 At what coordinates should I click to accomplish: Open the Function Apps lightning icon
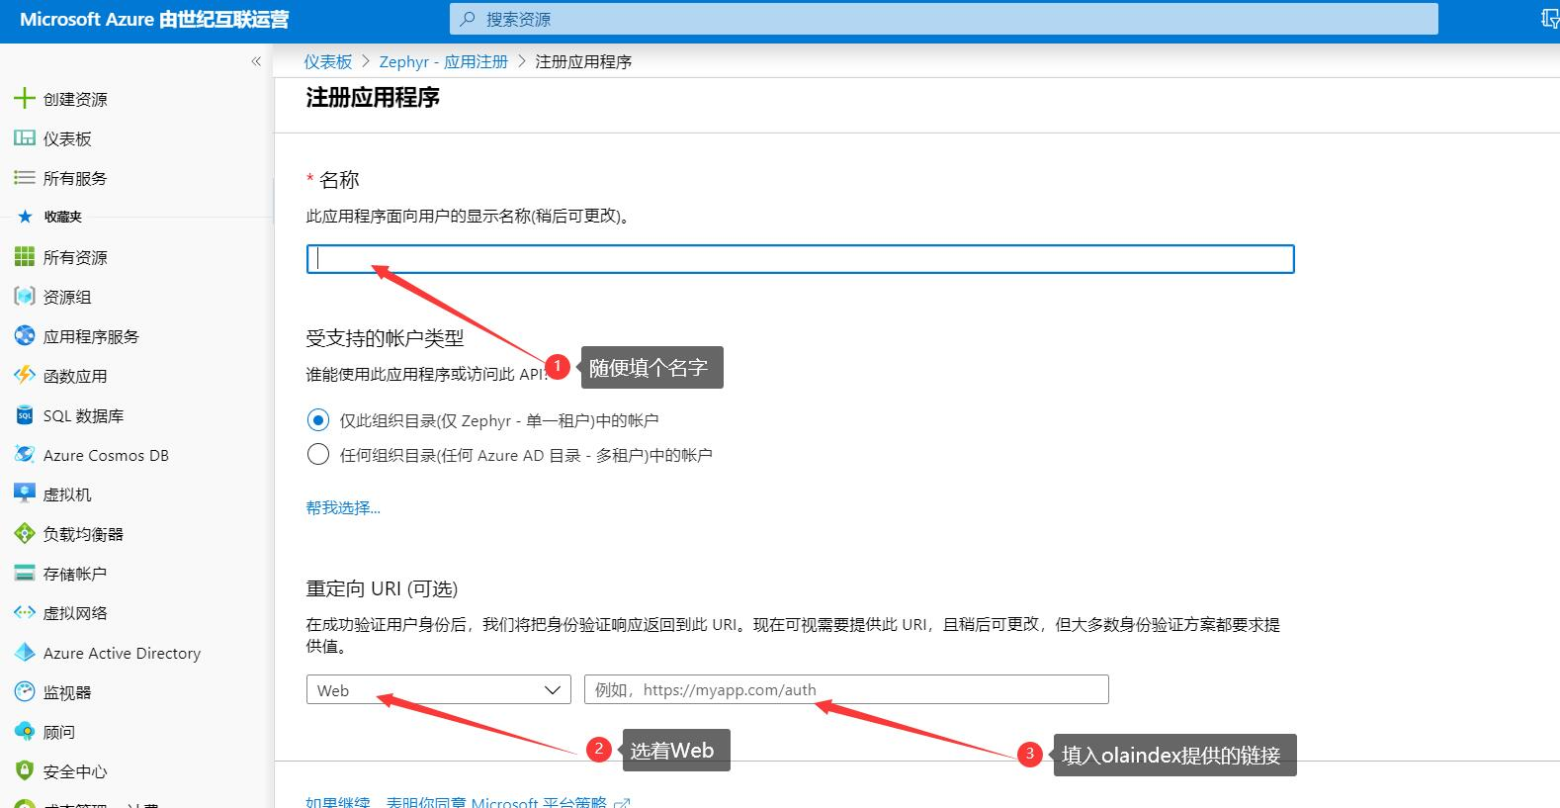24,376
